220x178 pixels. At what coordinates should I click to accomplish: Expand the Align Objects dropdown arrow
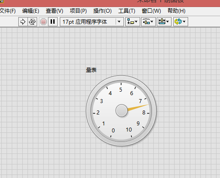[x=136, y=21]
